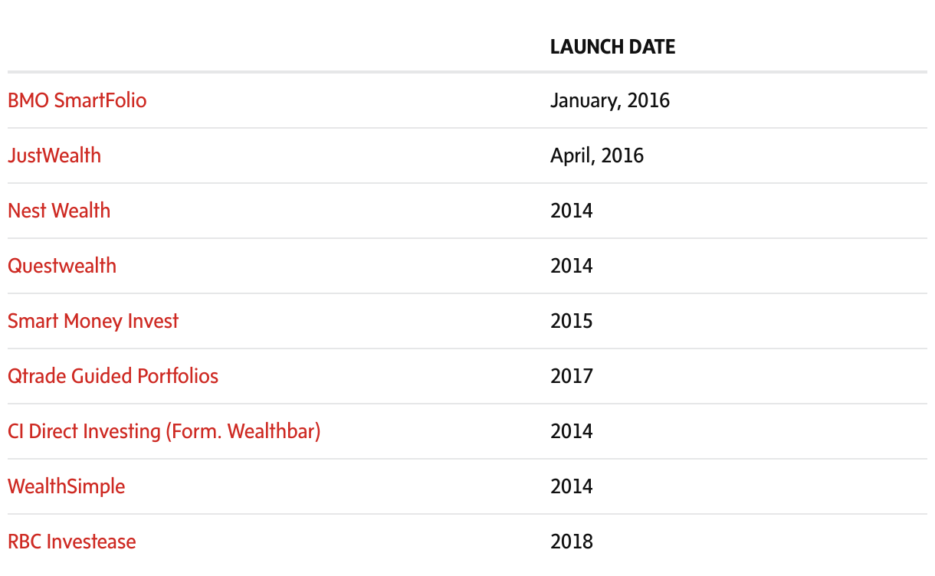Open the Nest Wealth link
Image resolution: width=935 pixels, height=576 pixels.
click(59, 211)
